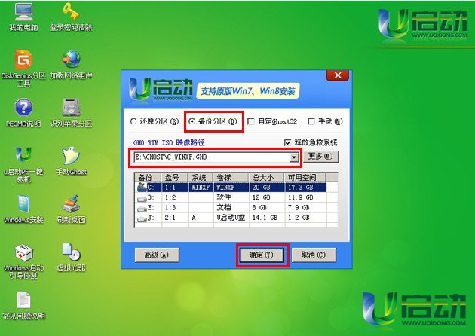Close the u启动 dialog window

point(338,75)
